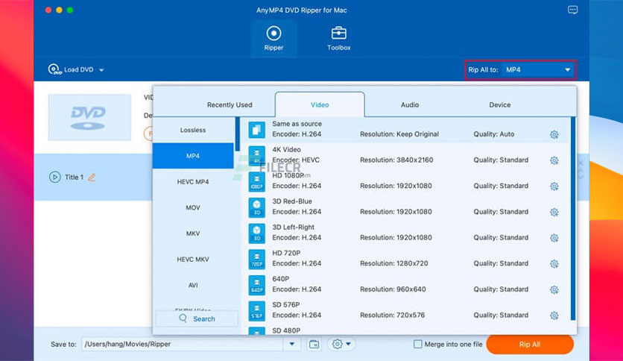Click 'Resolution: 1280x720' text
623x361 pixels.
(x=394, y=263)
